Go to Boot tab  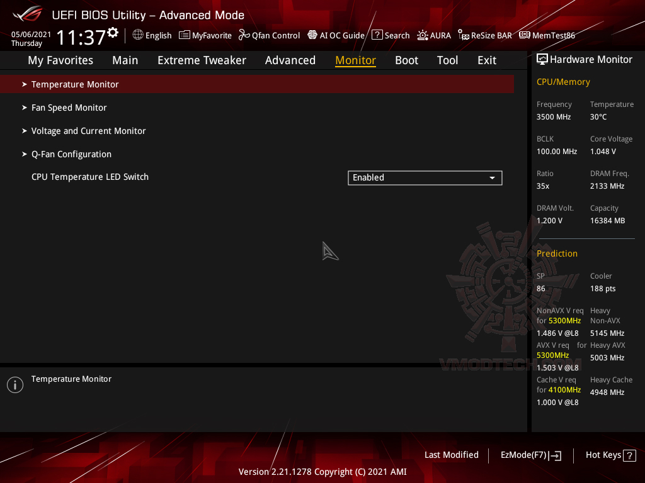click(406, 60)
